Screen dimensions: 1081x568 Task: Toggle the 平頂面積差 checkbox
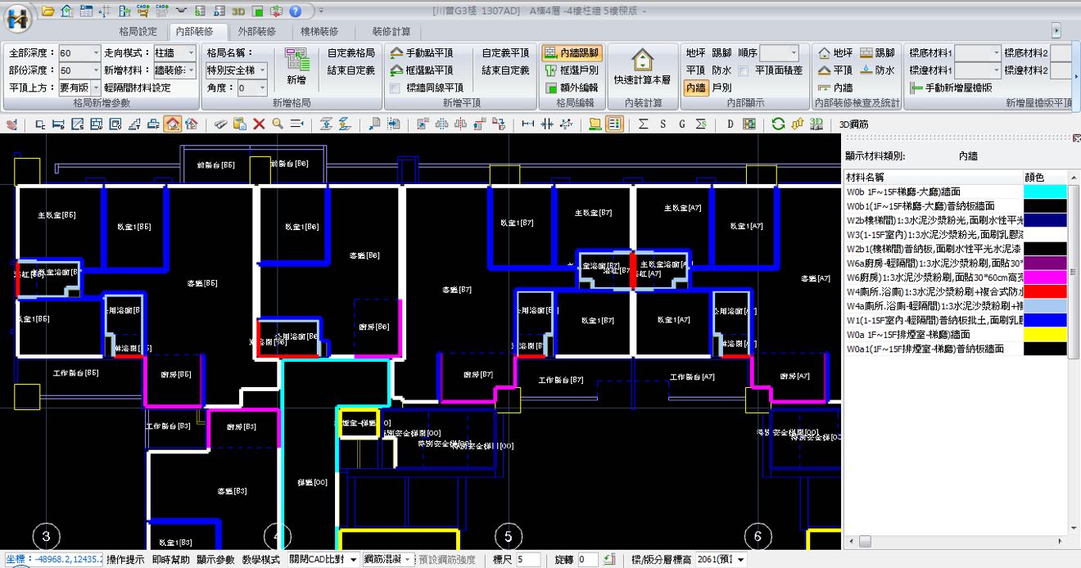tap(743, 70)
